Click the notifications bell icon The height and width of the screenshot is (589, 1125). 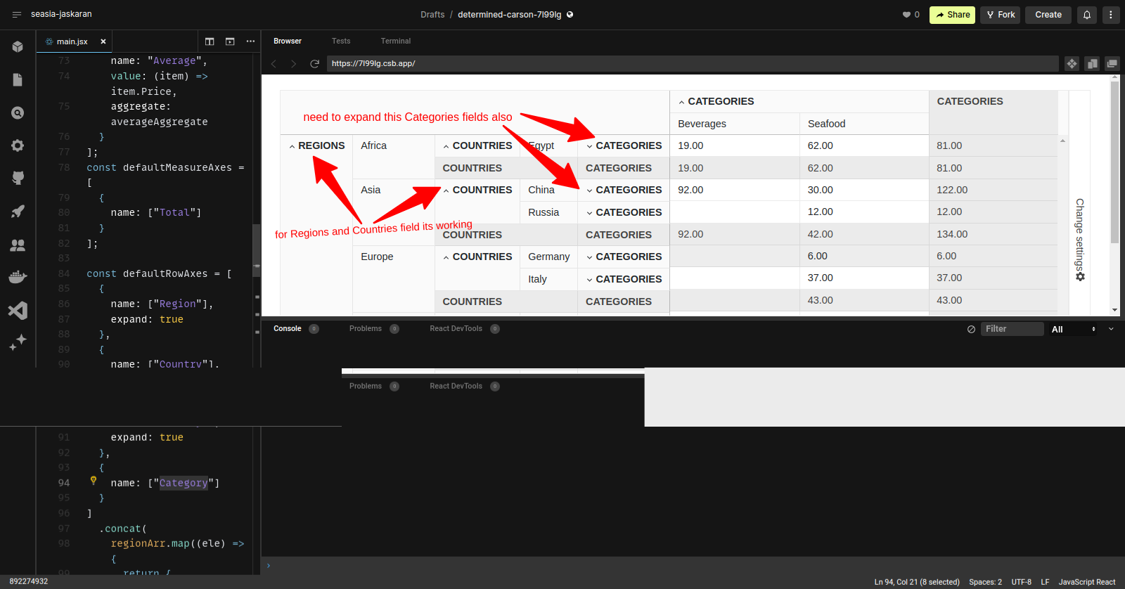click(x=1086, y=15)
